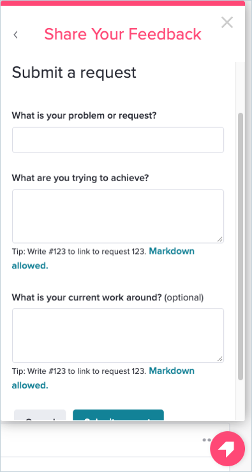Click the 'What are you trying to achieve?' label
Image resolution: width=252 pixels, height=472 pixels.
pyautogui.click(x=80, y=178)
